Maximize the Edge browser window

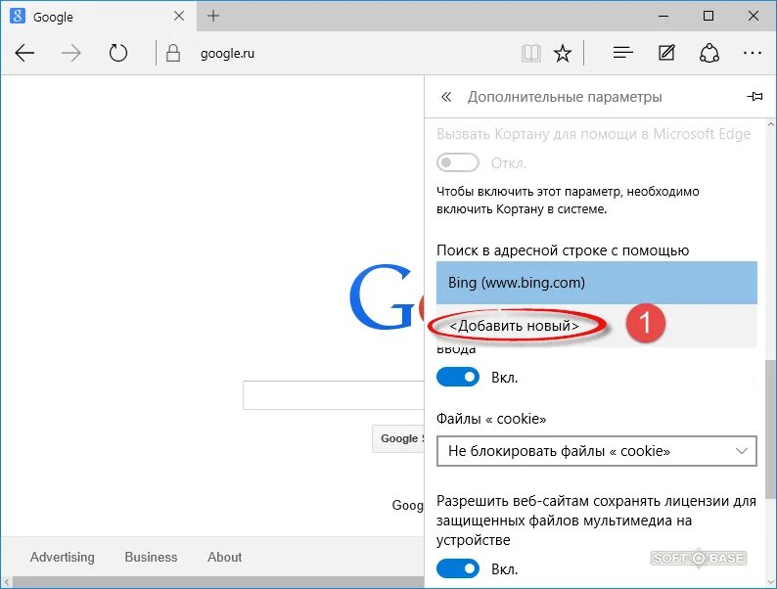(708, 17)
